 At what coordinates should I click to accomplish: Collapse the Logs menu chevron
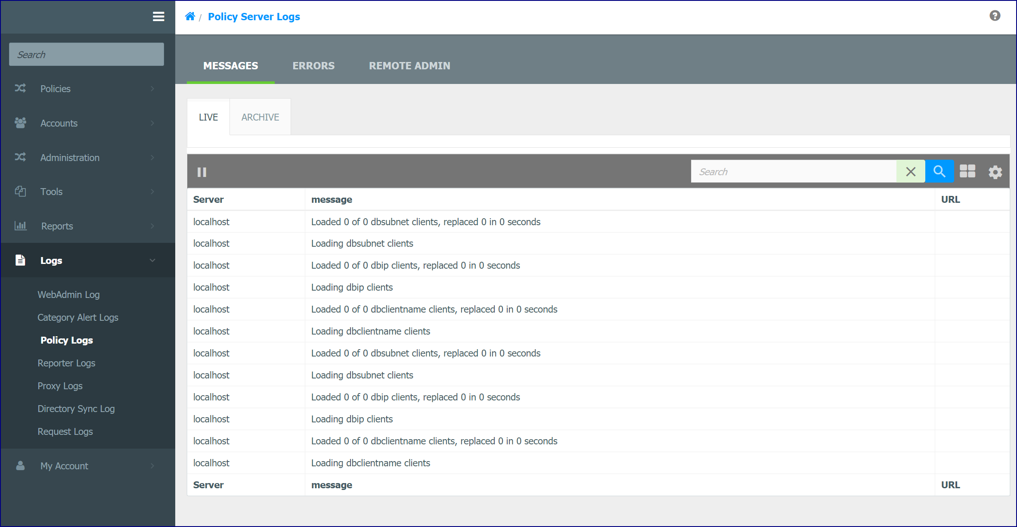(152, 260)
